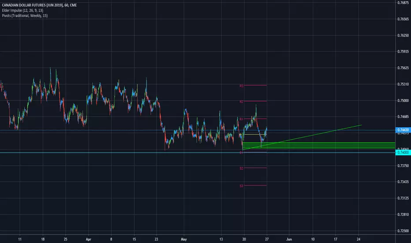Click the 0.73750 price axis label

(403, 166)
